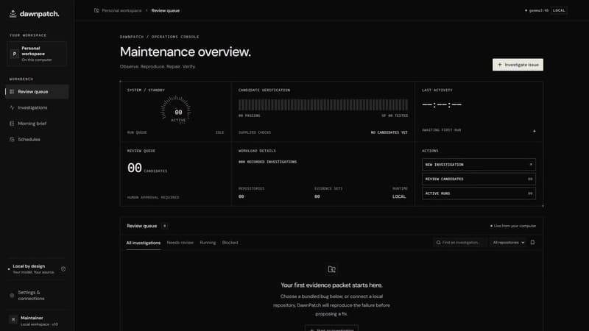Viewport: 589px width, 331px height.
Task: Switch to All investigations tab
Action: coord(143,243)
